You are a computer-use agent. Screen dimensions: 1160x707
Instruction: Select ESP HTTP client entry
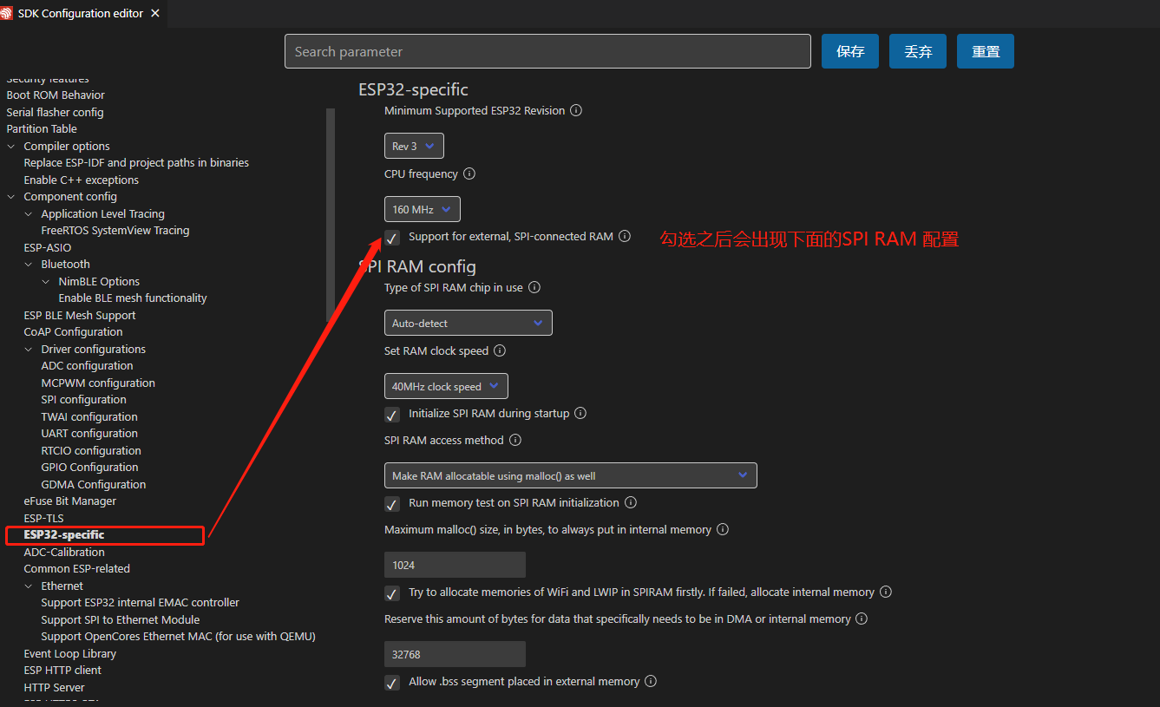pyautogui.click(x=62, y=671)
